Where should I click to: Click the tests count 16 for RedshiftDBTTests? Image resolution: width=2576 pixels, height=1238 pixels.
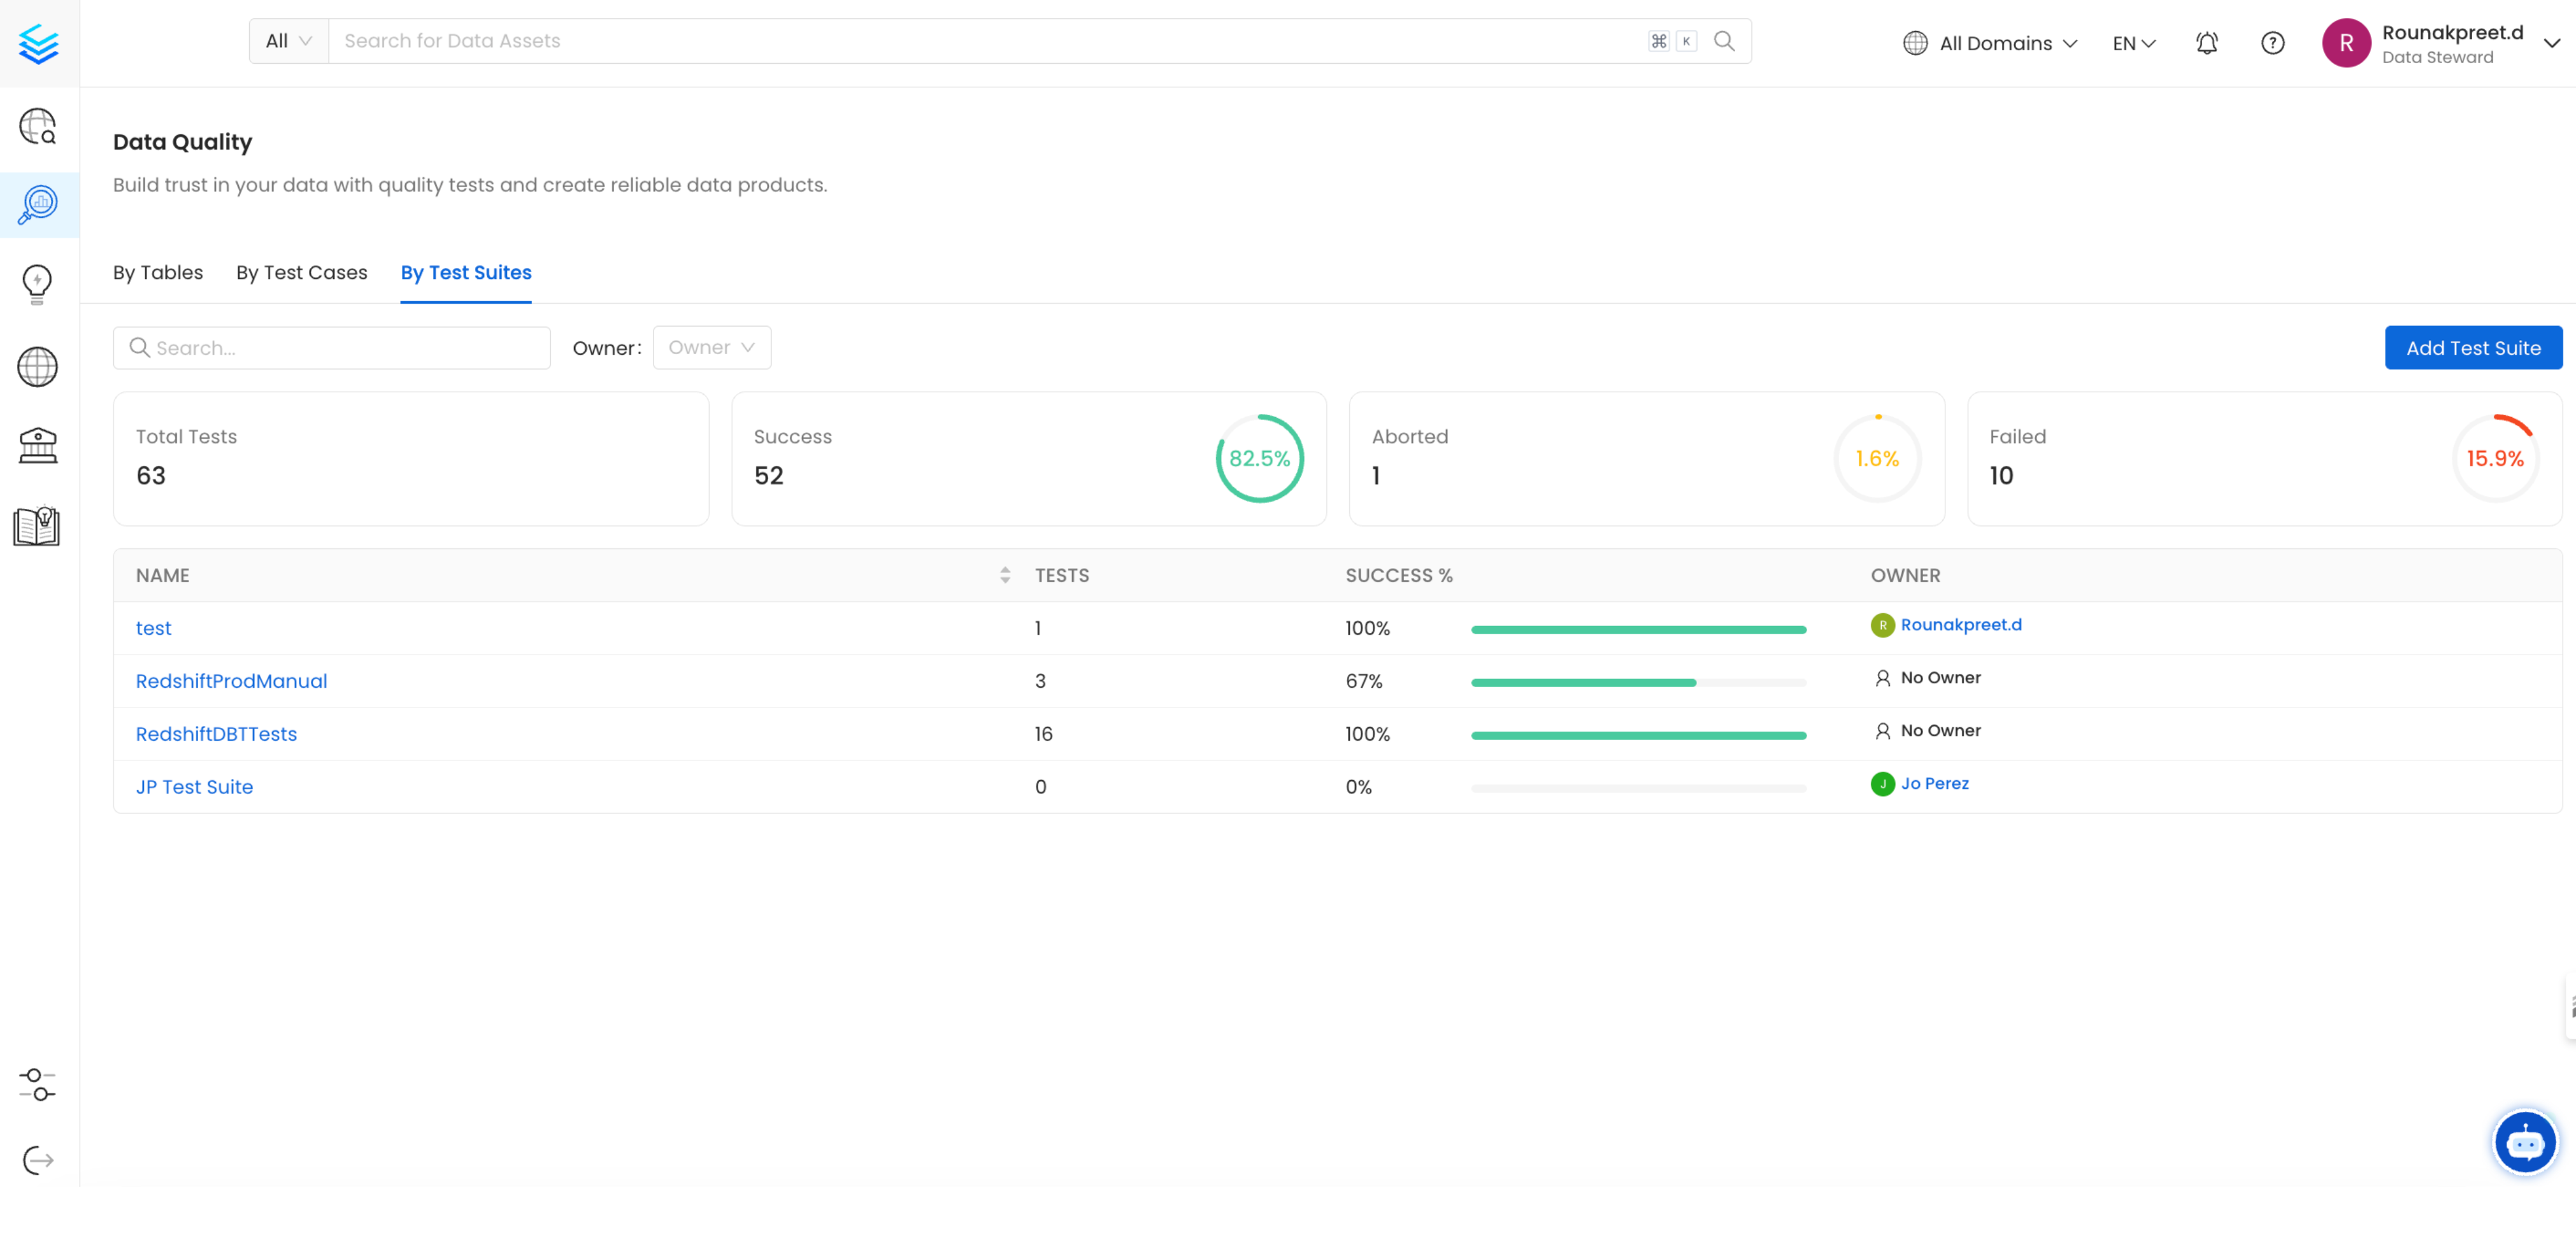click(x=1043, y=734)
